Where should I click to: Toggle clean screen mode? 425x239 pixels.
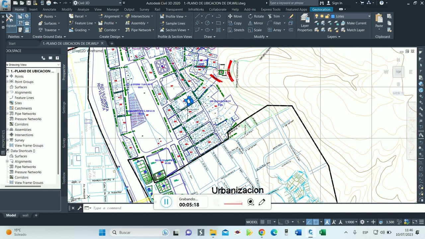(x=415, y=222)
